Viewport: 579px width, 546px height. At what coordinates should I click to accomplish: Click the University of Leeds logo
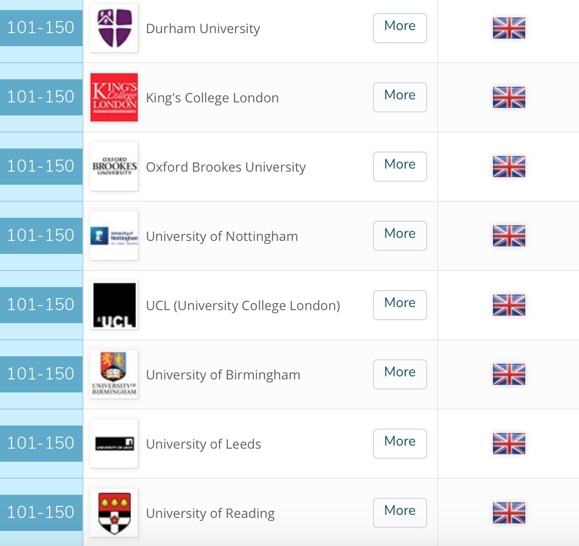[x=114, y=444]
